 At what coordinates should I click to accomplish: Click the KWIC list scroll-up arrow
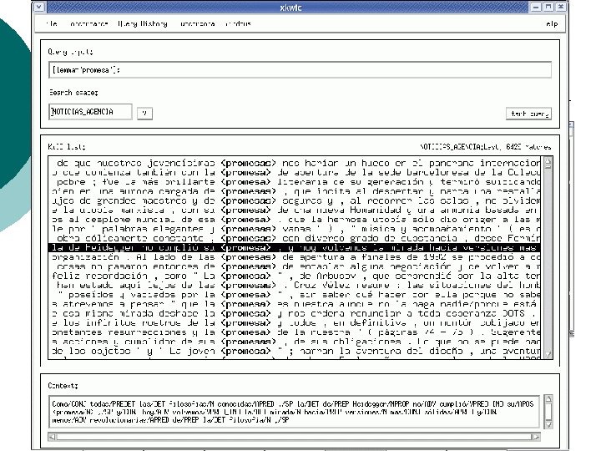tap(548, 161)
